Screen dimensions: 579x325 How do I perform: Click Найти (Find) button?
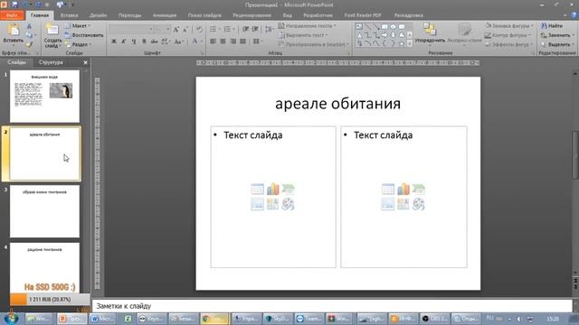click(553, 26)
